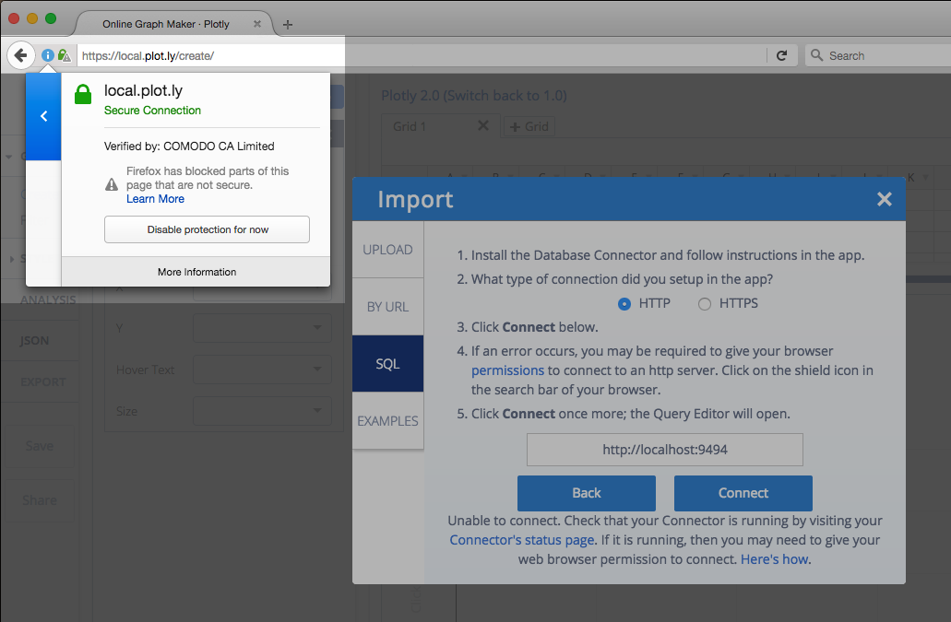Switch to the UPLOAD import tab

point(387,250)
